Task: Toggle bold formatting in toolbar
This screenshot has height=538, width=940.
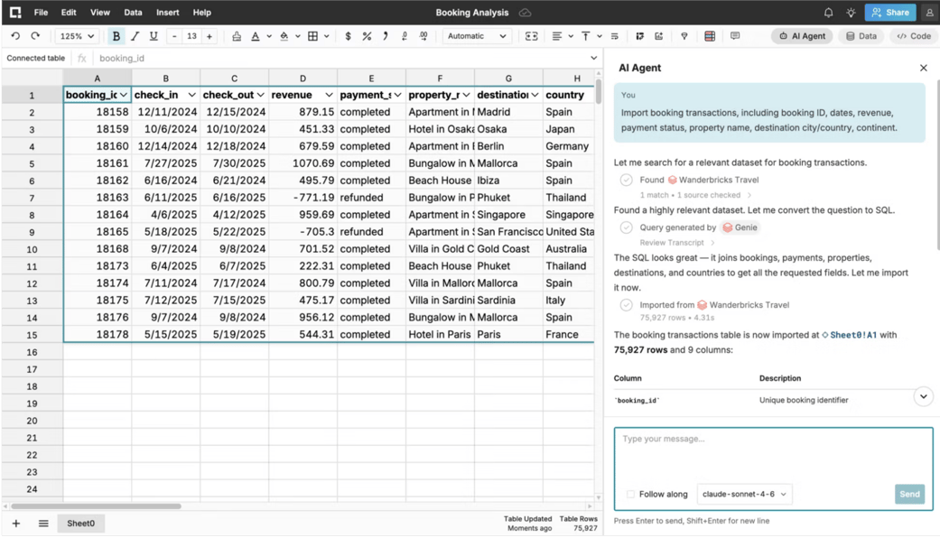Action: pyautogui.click(x=116, y=36)
